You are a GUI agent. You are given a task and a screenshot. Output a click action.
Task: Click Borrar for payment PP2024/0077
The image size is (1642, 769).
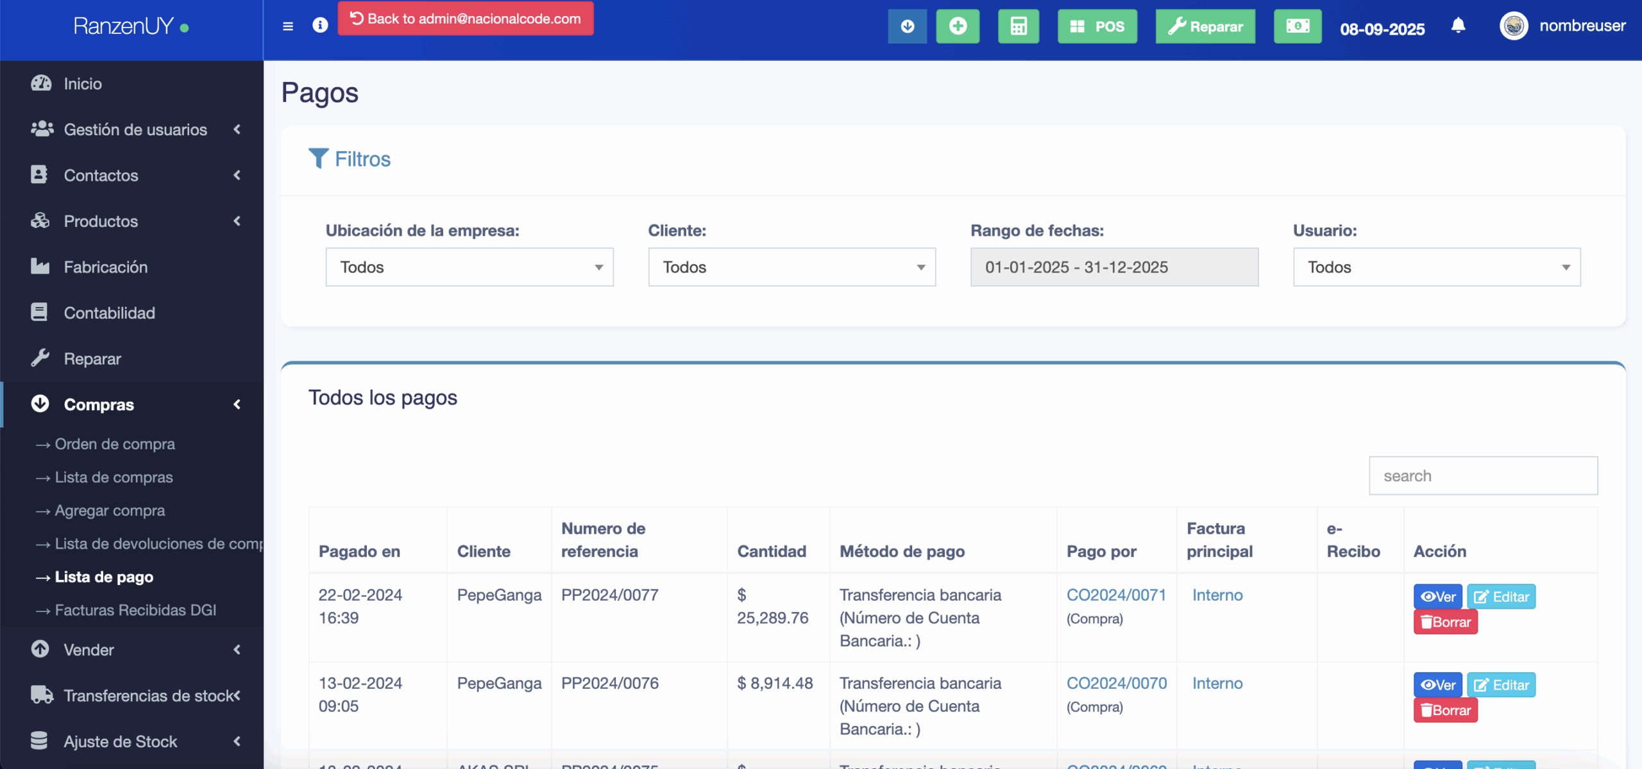tap(1445, 622)
